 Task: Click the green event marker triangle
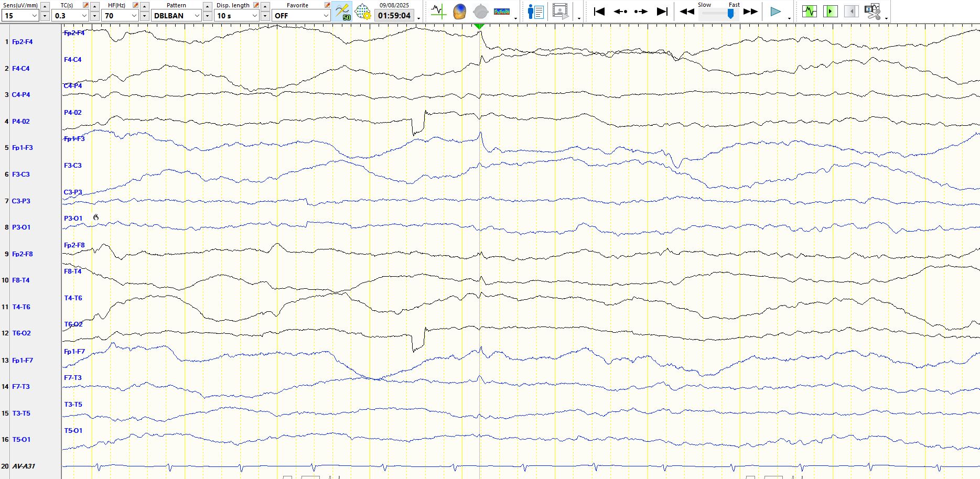coord(479,26)
